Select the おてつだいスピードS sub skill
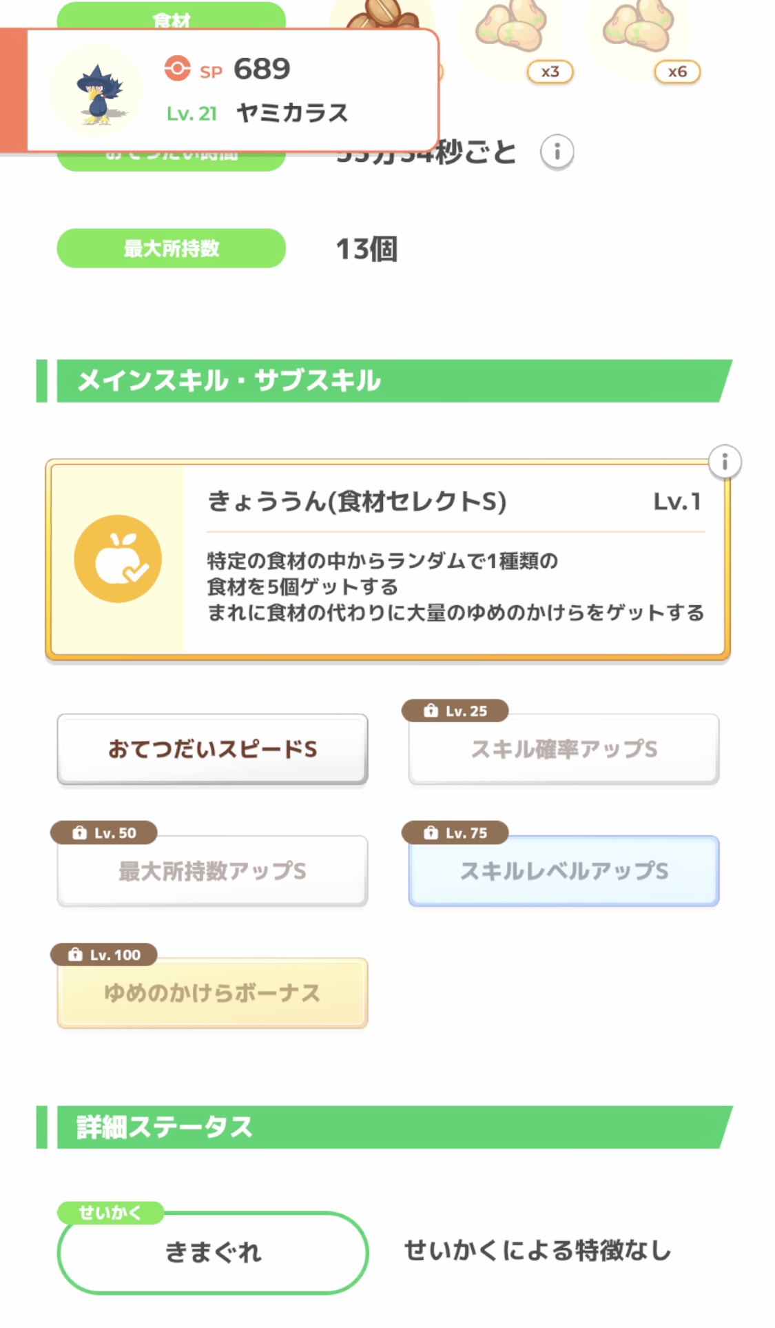The image size is (775, 1328). point(212,749)
